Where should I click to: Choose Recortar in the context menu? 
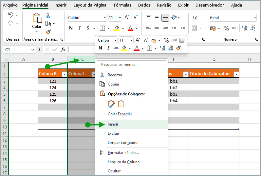click(132, 75)
